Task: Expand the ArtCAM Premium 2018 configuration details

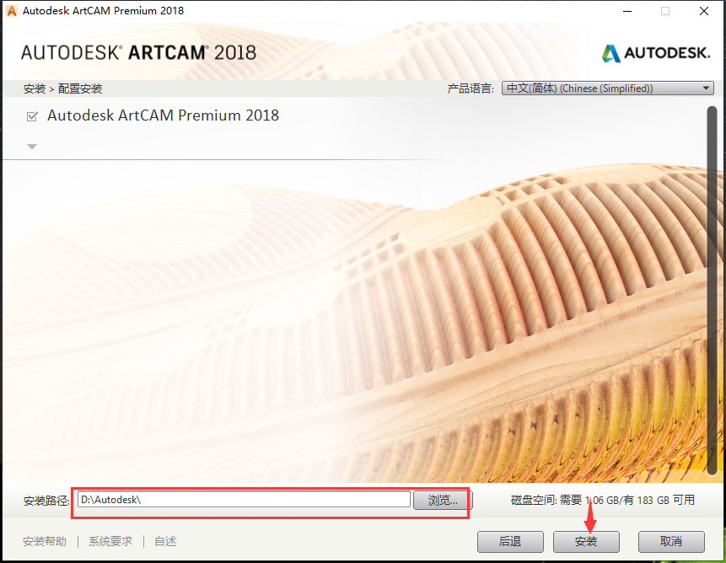Action: click(x=32, y=145)
